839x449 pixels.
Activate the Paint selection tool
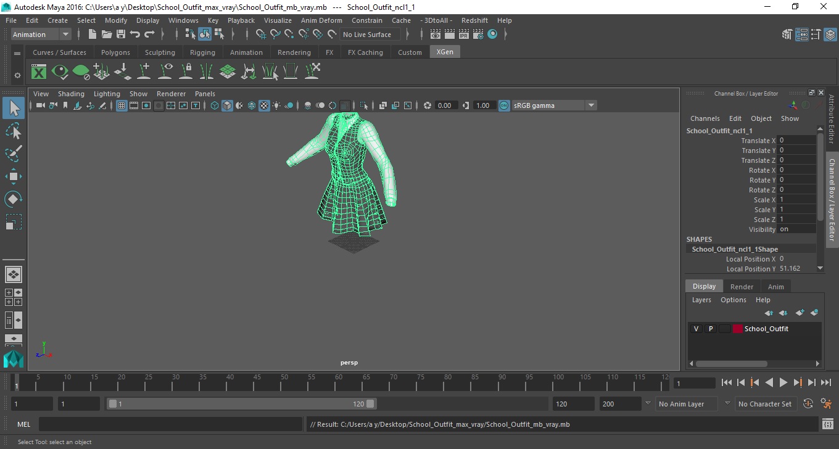[14, 154]
